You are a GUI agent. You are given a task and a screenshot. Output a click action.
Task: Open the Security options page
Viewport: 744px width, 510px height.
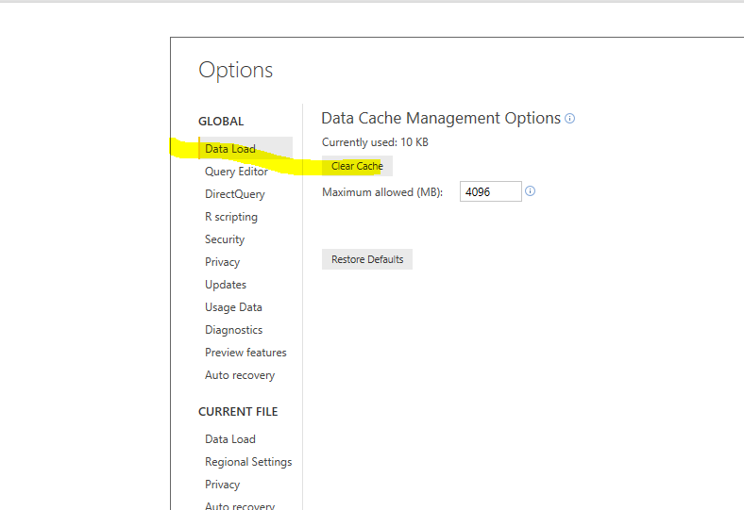point(225,239)
